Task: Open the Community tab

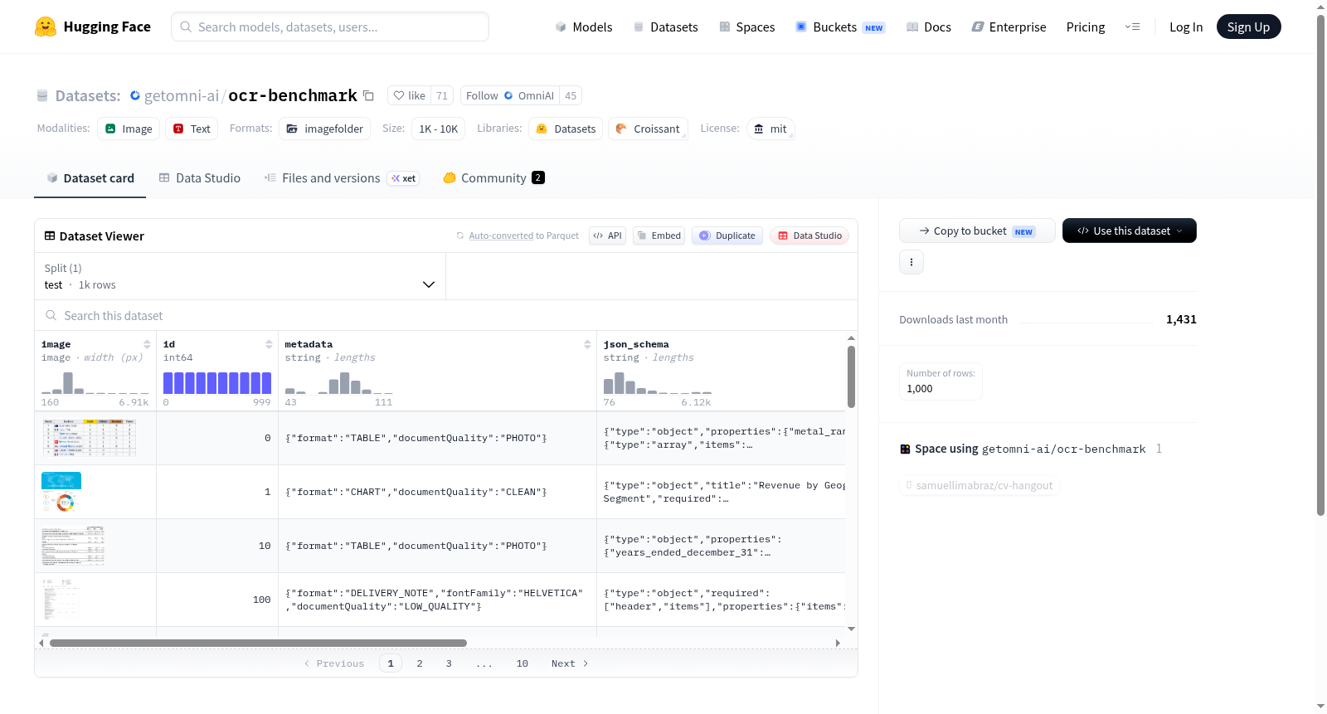Action: [494, 178]
